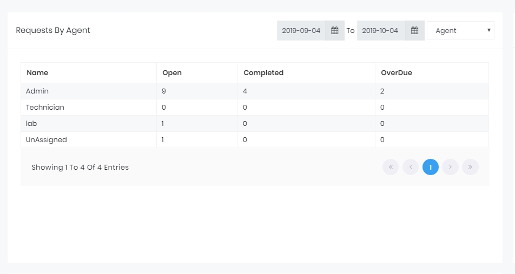This screenshot has width=515, height=274.
Task: Select the Admin row
Action: pos(37,91)
